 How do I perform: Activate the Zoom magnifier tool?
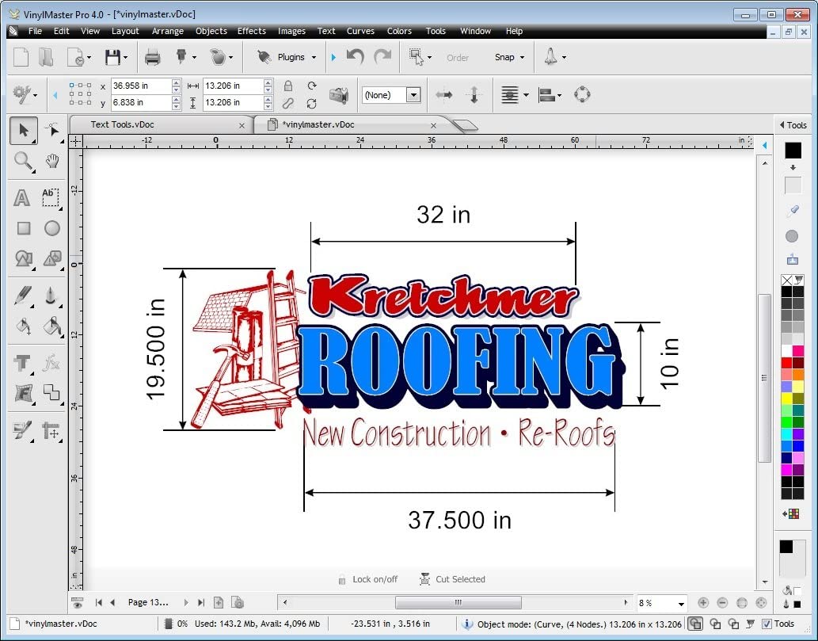[23, 161]
